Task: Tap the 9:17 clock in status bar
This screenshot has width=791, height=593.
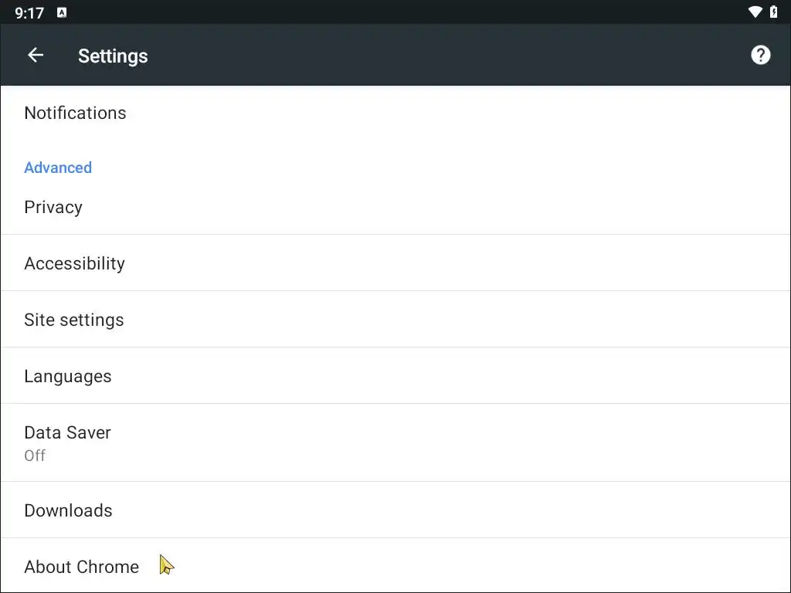Action: point(29,13)
